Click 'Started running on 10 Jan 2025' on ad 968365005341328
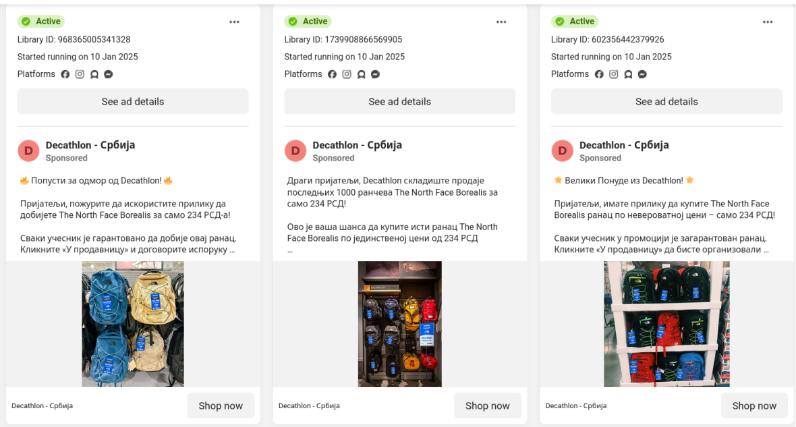The width and height of the screenshot is (796, 427). (78, 57)
